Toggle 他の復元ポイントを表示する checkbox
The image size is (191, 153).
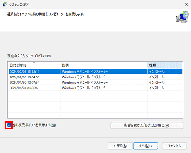(x=9, y=125)
